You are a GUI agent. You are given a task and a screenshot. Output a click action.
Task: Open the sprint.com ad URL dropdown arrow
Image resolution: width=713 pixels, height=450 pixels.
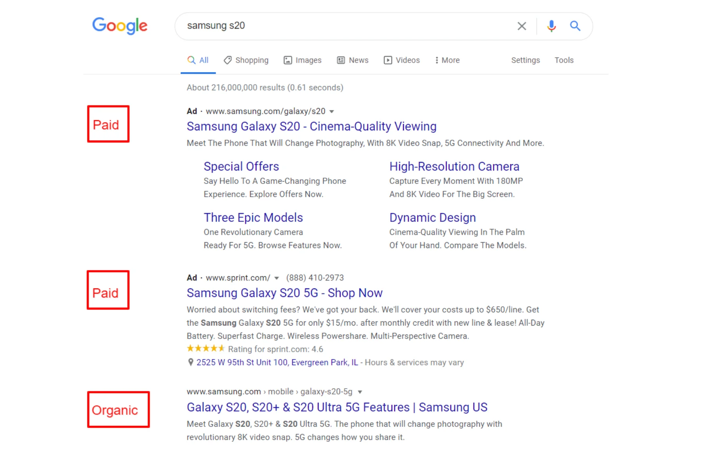pyautogui.click(x=277, y=278)
